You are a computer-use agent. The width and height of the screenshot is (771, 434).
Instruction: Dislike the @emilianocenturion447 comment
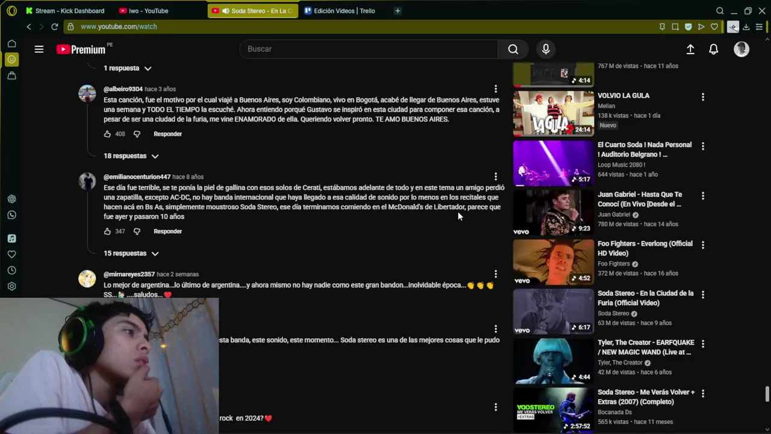coord(137,231)
